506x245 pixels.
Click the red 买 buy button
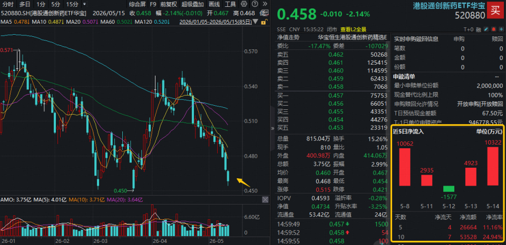495,9
